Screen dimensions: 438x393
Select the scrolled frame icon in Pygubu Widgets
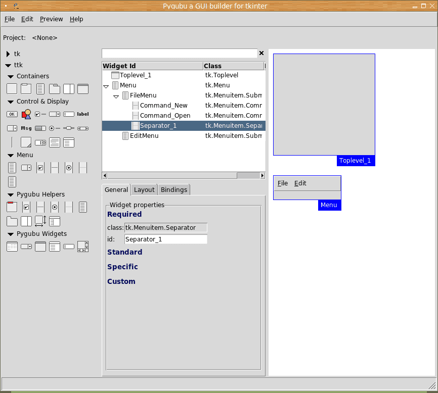(83, 247)
